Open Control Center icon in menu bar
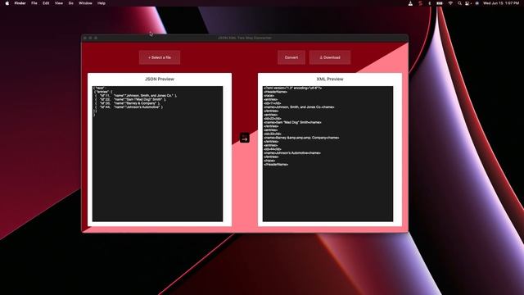This screenshot has height=295, width=524. tap(468, 3)
